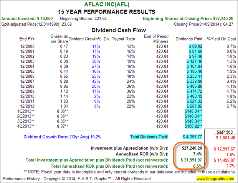Image resolution: width=238 pixels, height=183 pixels.
Task: Select the $ 483.19 dividends paid cell
Action: tap(194, 96)
